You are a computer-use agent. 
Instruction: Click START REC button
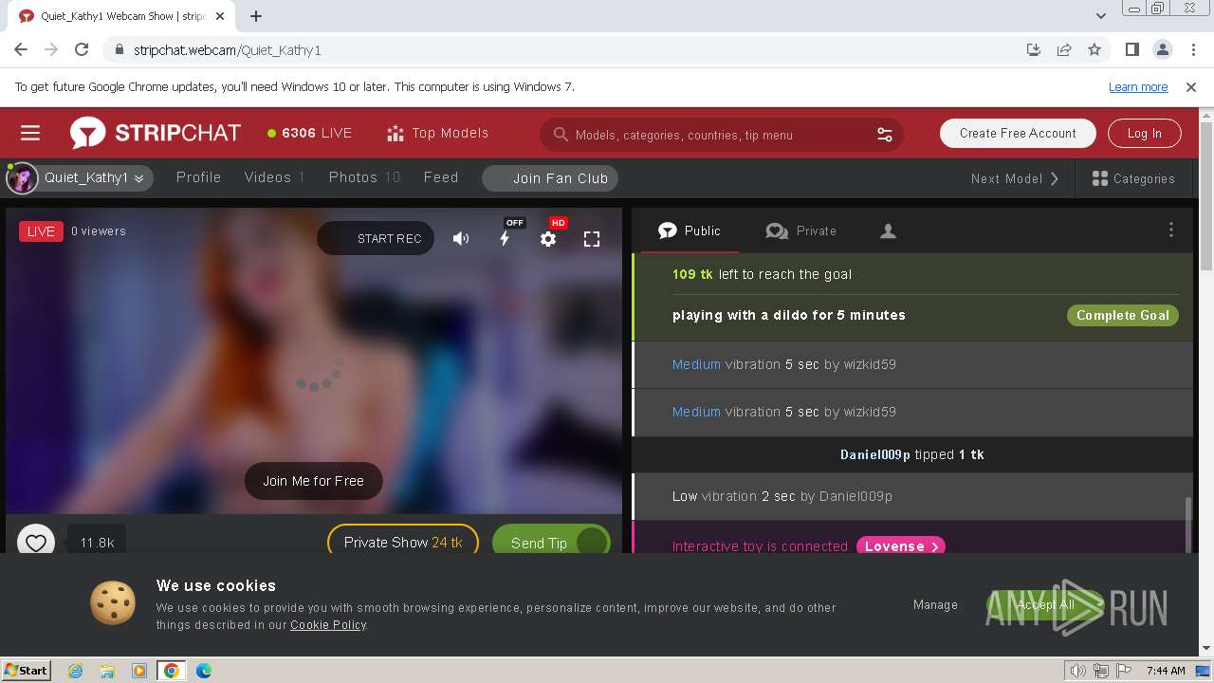(376, 238)
